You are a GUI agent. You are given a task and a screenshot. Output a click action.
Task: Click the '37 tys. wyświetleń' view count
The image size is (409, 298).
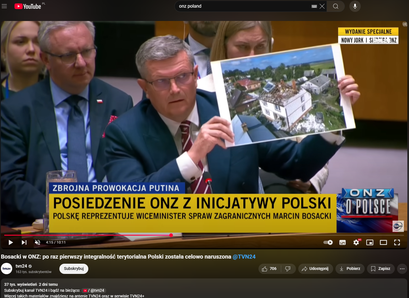pos(20,284)
